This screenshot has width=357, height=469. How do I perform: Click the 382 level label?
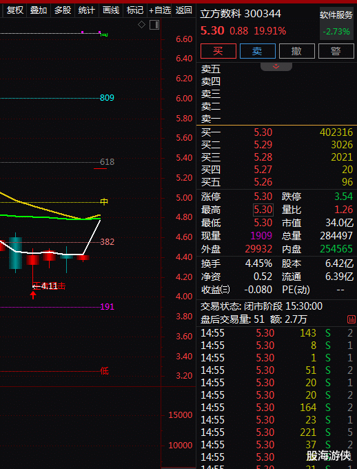pos(107,241)
